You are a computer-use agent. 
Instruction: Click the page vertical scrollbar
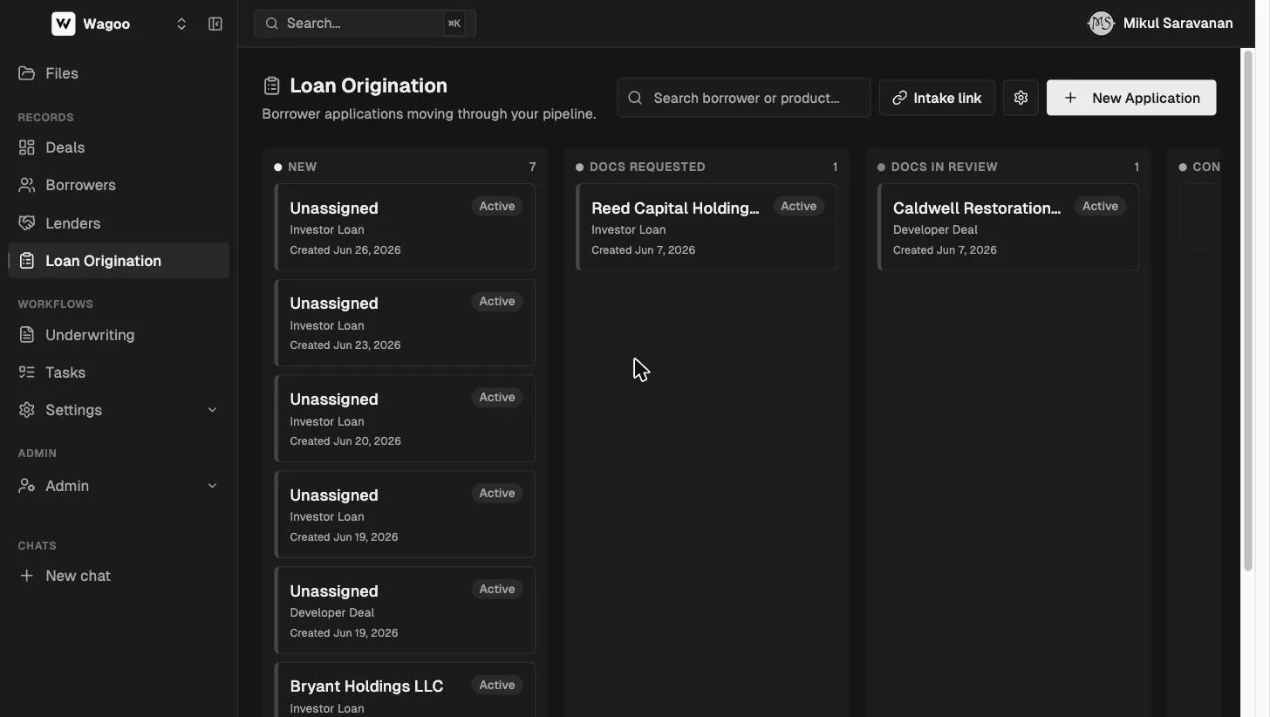click(x=1248, y=311)
